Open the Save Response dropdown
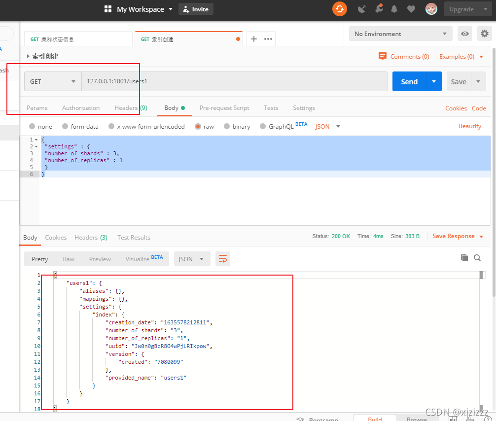 pyautogui.click(x=458, y=236)
